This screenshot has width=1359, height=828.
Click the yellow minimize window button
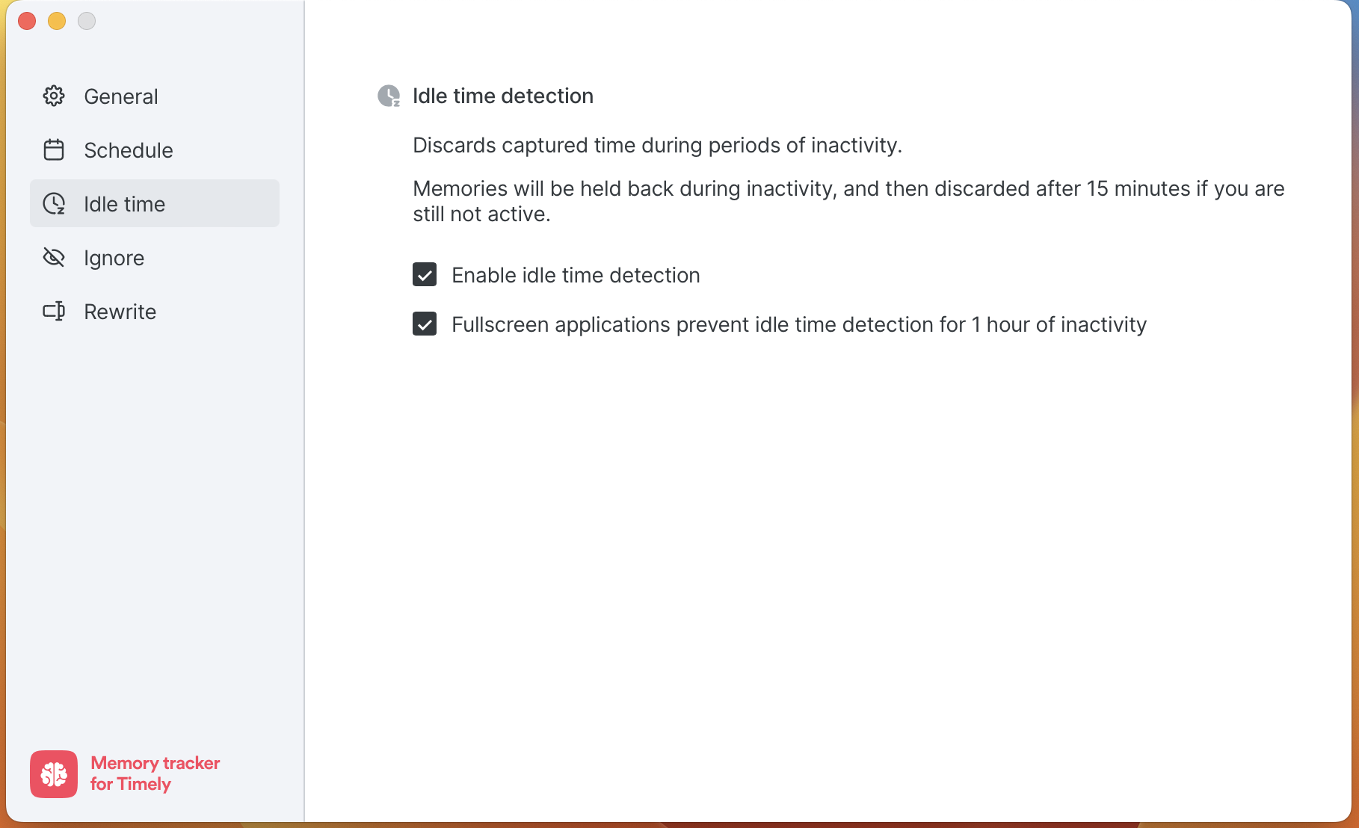click(x=57, y=21)
